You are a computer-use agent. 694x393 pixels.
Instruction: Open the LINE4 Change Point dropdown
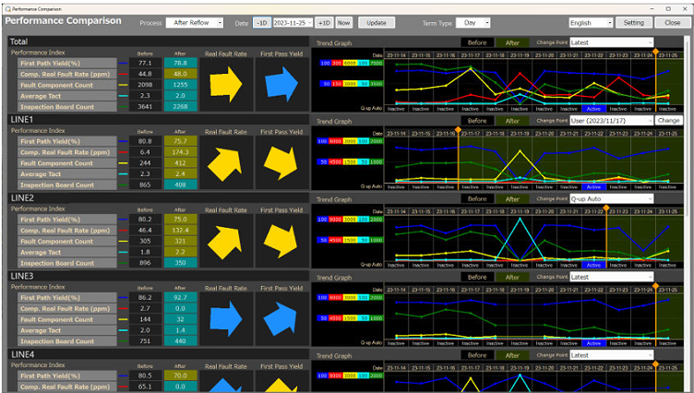click(611, 355)
